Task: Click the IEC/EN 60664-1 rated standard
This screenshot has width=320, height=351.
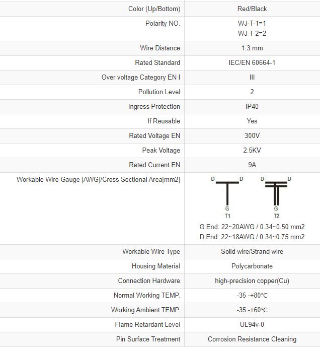Action: 252,63
